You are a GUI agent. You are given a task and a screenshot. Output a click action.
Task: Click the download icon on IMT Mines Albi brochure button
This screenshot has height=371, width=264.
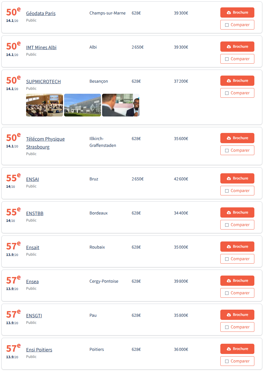click(229, 47)
